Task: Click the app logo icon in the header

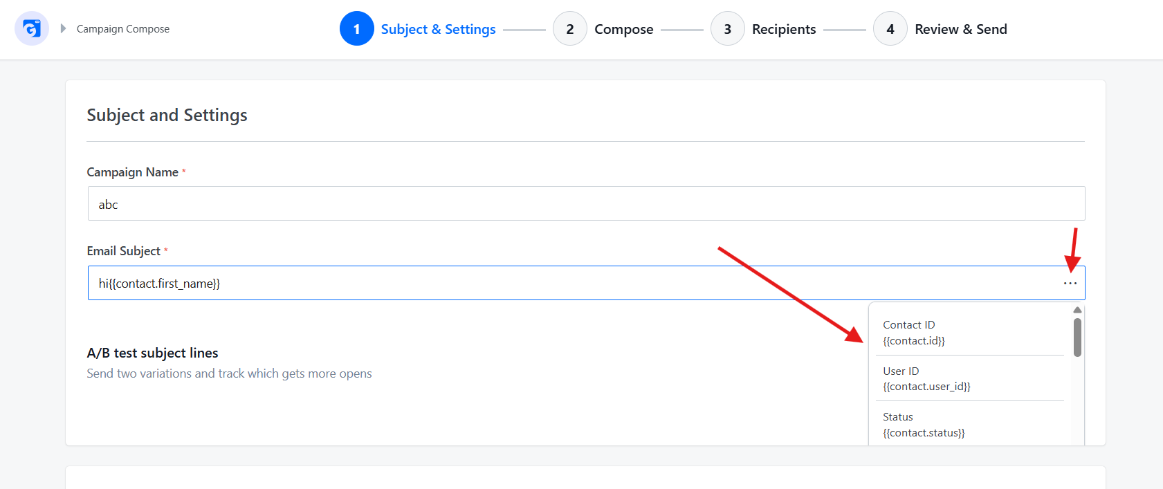Action: click(32, 29)
